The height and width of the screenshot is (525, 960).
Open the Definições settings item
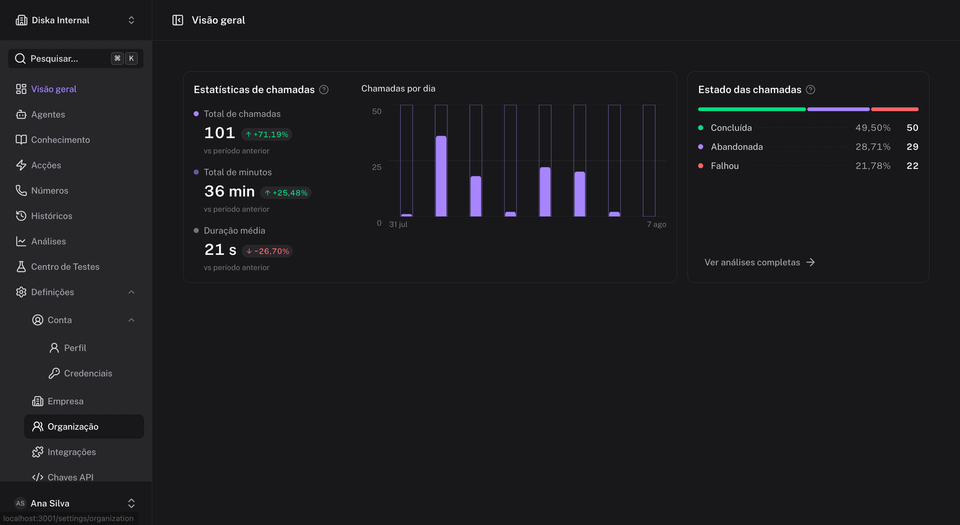click(76, 292)
